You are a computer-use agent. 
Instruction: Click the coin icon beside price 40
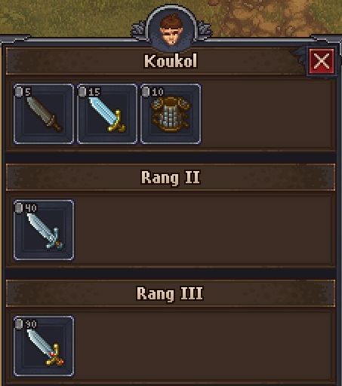coord(19,208)
